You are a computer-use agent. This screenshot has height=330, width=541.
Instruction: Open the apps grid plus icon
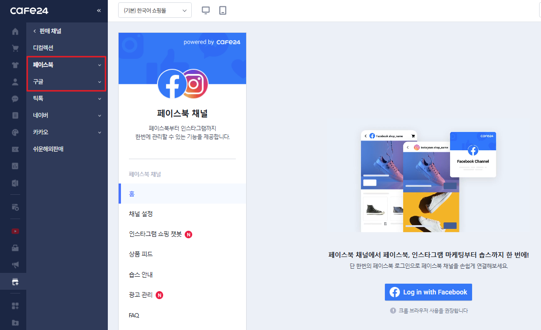pos(15,306)
